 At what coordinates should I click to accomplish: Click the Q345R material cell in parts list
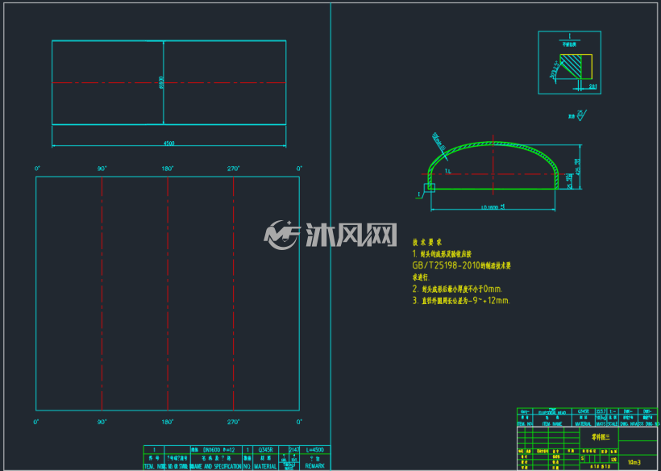[264, 450]
